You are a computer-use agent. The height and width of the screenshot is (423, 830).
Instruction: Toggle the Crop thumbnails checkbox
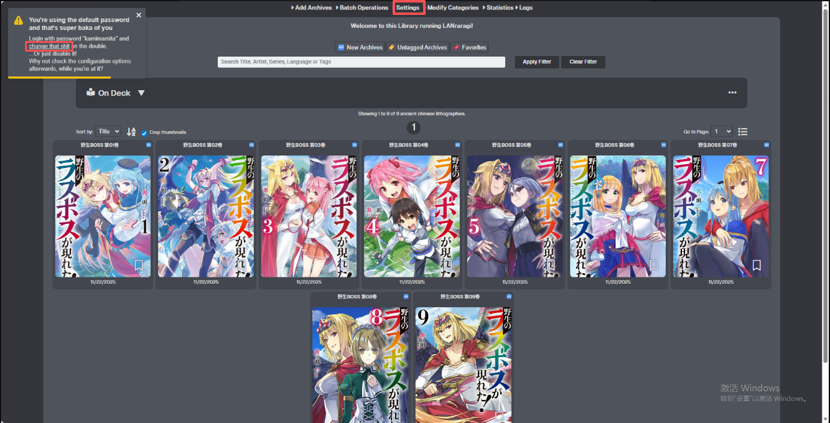click(x=144, y=132)
